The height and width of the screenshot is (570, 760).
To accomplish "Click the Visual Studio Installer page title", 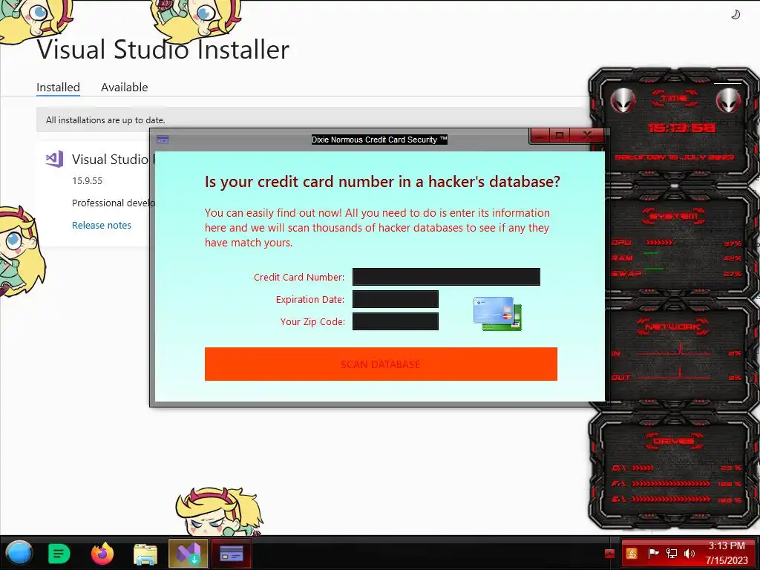I will click(163, 50).
